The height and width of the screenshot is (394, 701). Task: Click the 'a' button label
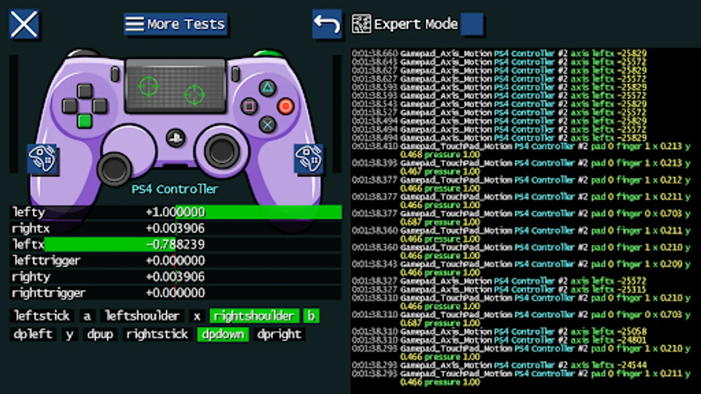[87, 316]
